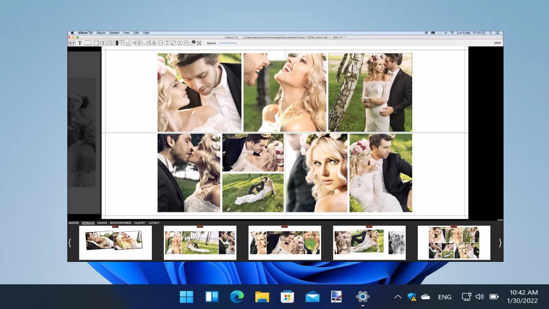Image resolution: width=549 pixels, height=309 pixels.
Task: Open Microsoft Edge from the taskbar
Action: click(237, 297)
